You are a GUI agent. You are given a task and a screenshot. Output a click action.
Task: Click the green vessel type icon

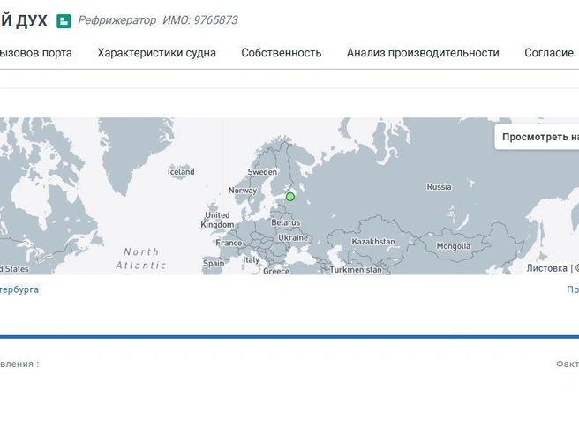[x=64, y=21]
